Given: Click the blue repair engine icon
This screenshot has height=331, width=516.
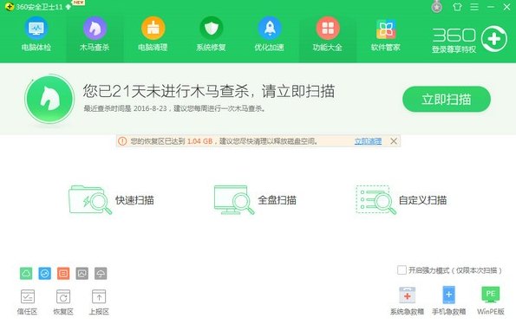Looking at the screenshot, I should click(x=45, y=273).
